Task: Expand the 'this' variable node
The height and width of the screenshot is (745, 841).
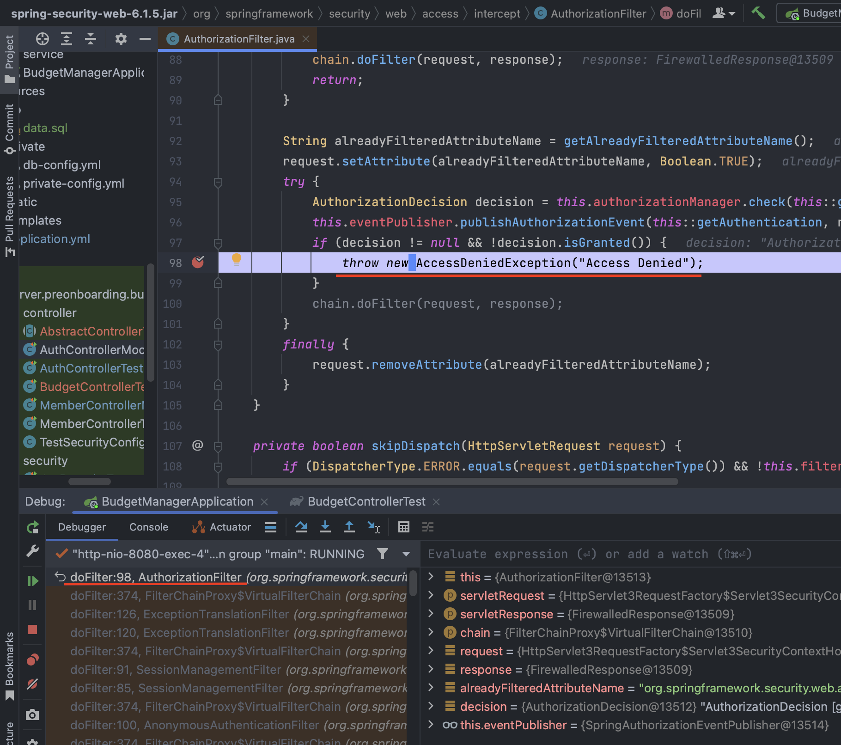Action: [431, 576]
